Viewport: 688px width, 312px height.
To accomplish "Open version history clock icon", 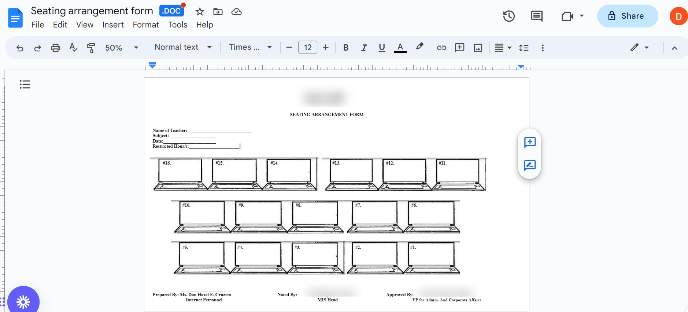I will click(509, 16).
